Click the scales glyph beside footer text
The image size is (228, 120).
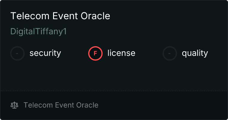14,105
